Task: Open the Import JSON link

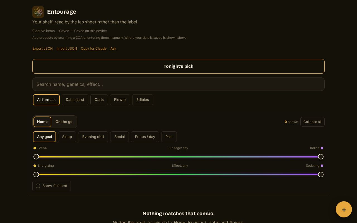Action: point(67,49)
